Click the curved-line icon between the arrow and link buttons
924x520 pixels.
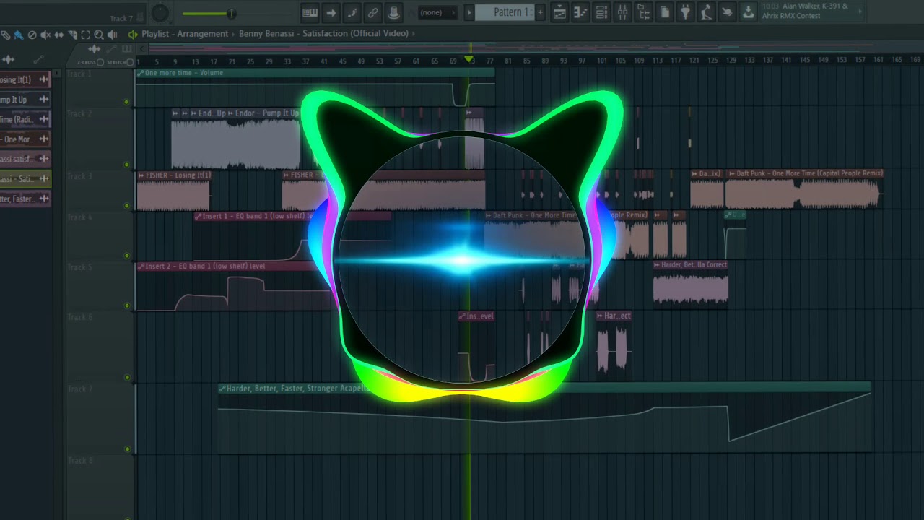352,13
